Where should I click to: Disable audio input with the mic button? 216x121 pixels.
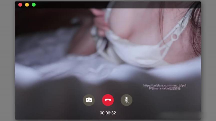coord(126,100)
